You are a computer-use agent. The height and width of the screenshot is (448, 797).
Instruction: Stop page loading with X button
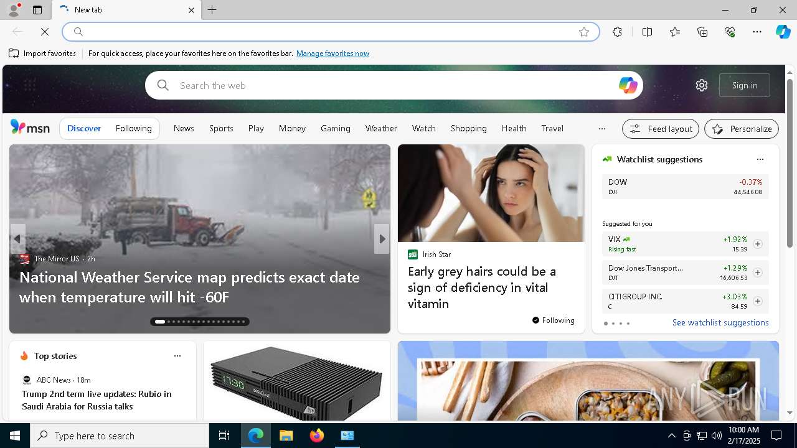pyautogui.click(x=45, y=32)
